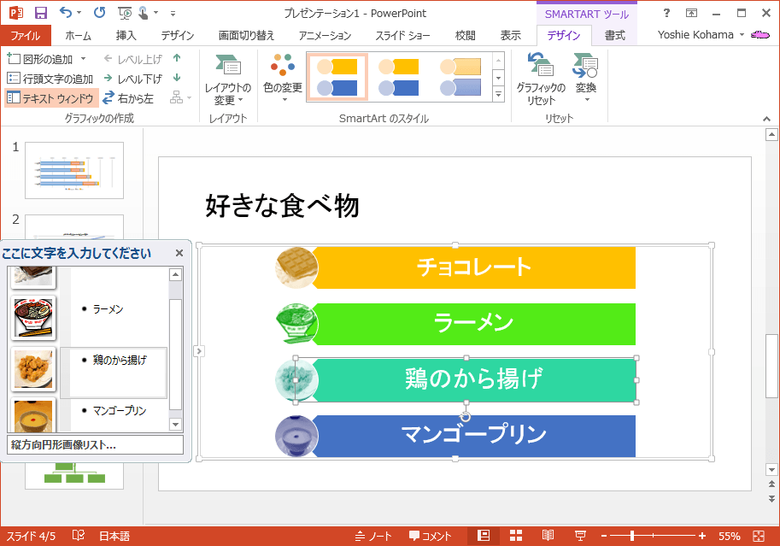
Task: Switch to Normal view icon
Action: point(484,536)
